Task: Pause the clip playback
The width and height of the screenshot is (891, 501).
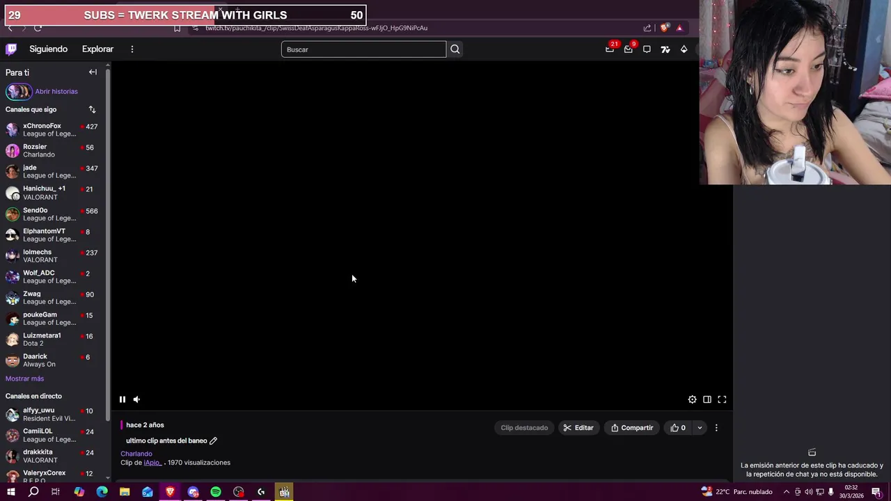Action: 122,399
